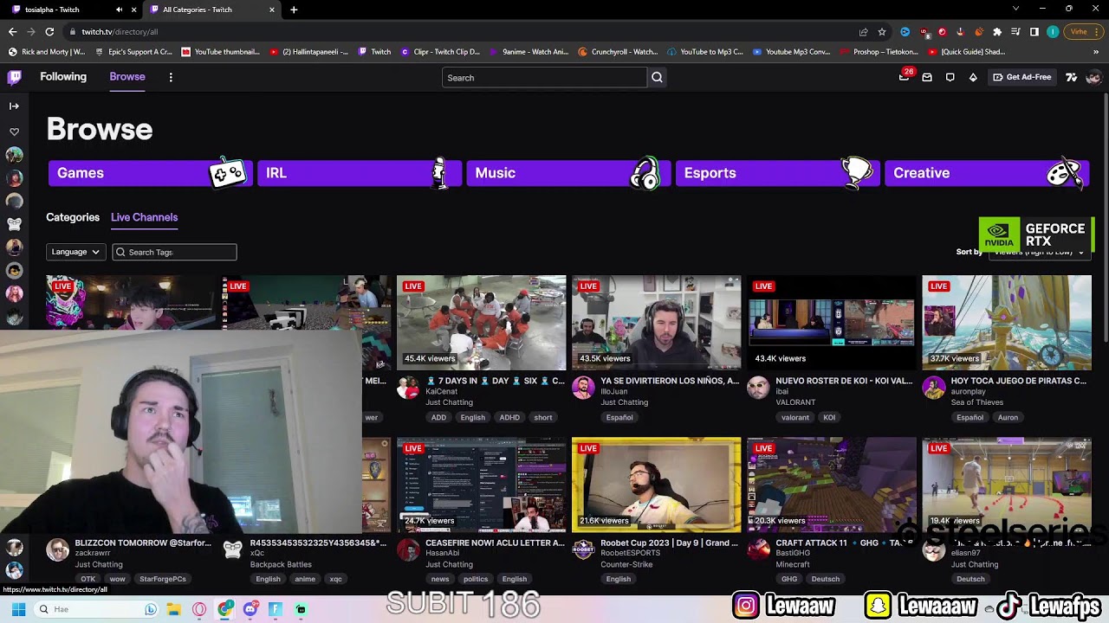Viewport: 1109px width, 623px height.
Task: Toggle the browser side panel
Action: pos(1034,32)
